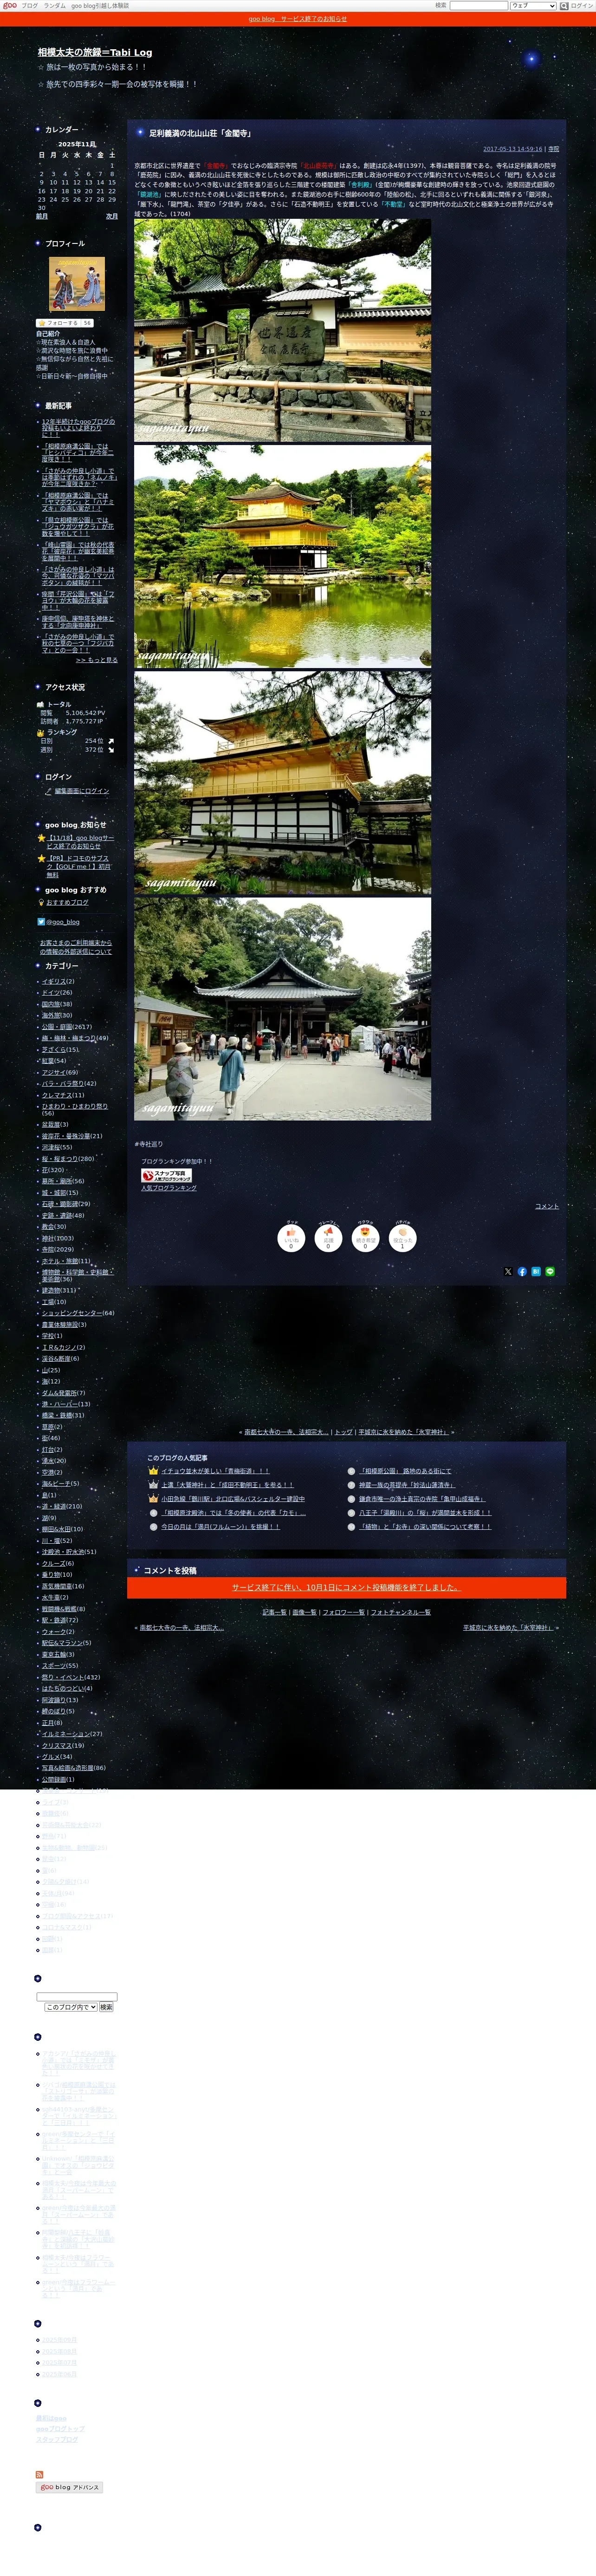
Task: Open popular article イチョウ並木が美しい「青梅街道」
Action: (215, 1471)
